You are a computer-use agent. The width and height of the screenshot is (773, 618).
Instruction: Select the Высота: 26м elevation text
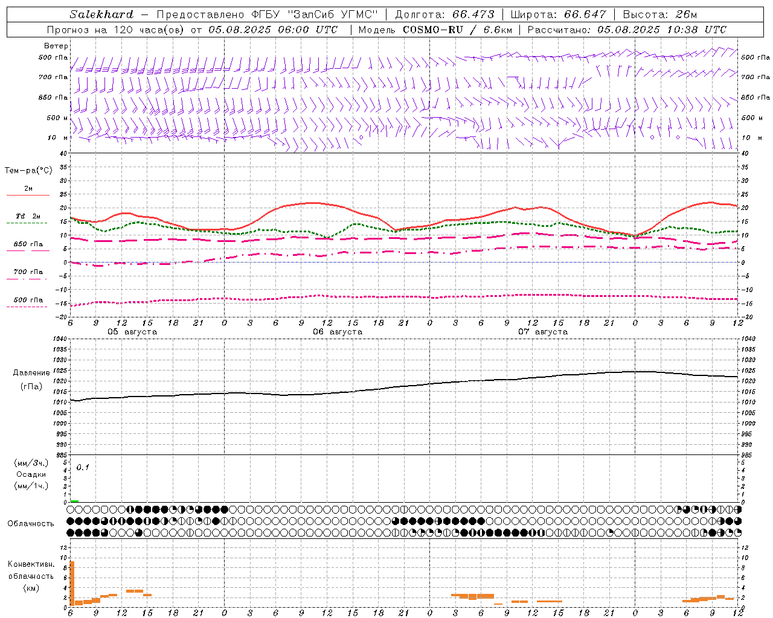coord(659,14)
